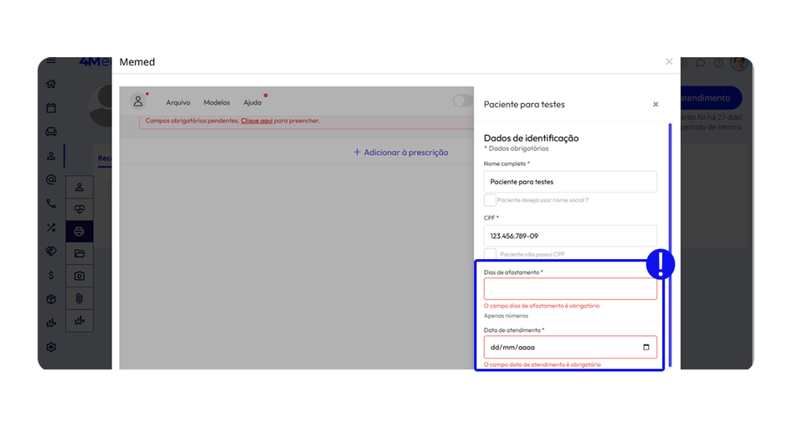Open the calendar icon in the sidebar
Image resolution: width=792 pixels, height=424 pixels.
pos(51,108)
